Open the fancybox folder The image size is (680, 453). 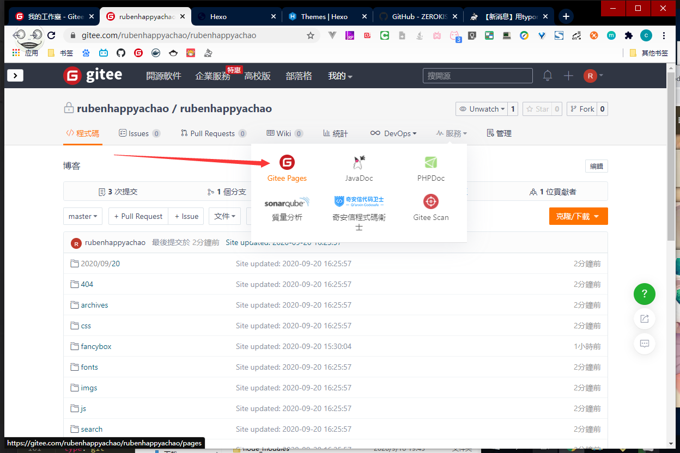(x=96, y=346)
